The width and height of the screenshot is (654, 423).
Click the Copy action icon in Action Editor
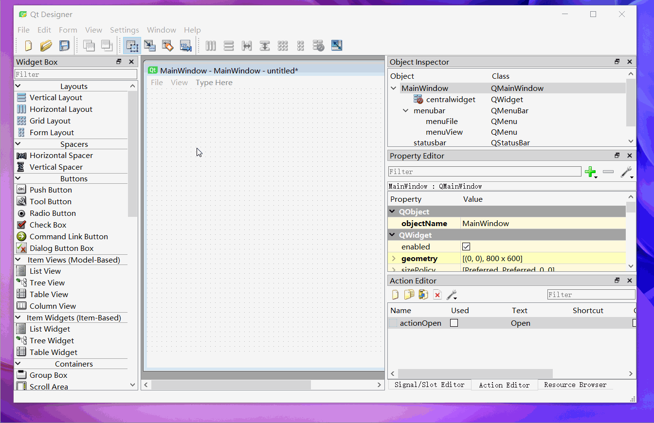409,295
